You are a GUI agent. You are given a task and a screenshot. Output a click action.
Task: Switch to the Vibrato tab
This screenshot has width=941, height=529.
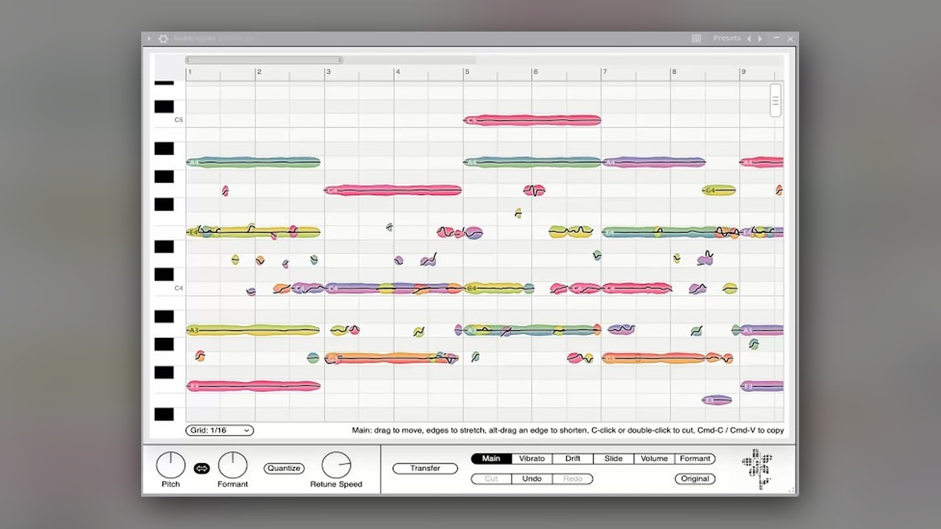[x=532, y=458]
